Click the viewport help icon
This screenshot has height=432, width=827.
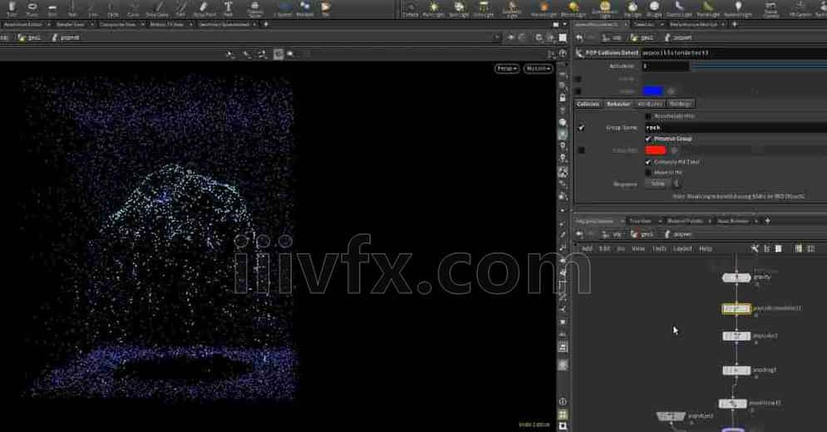tap(563, 53)
